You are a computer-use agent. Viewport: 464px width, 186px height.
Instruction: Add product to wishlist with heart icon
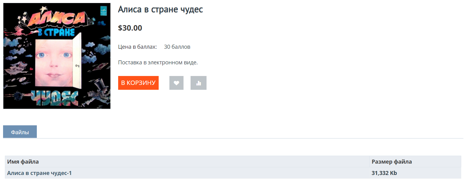pyautogui.click(x=176, y=83)
